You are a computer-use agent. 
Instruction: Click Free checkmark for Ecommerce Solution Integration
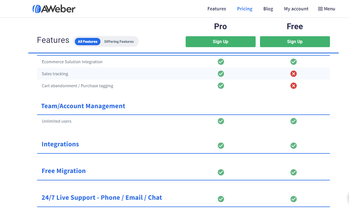click(293, 62)
